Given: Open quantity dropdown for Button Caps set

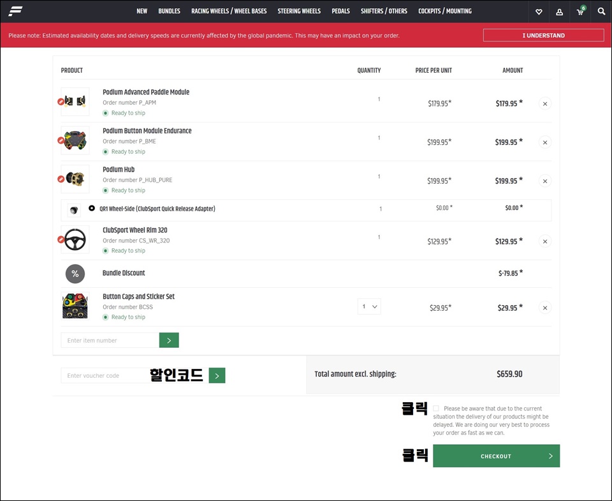Looking at the screenshot, I should (369, 307).
